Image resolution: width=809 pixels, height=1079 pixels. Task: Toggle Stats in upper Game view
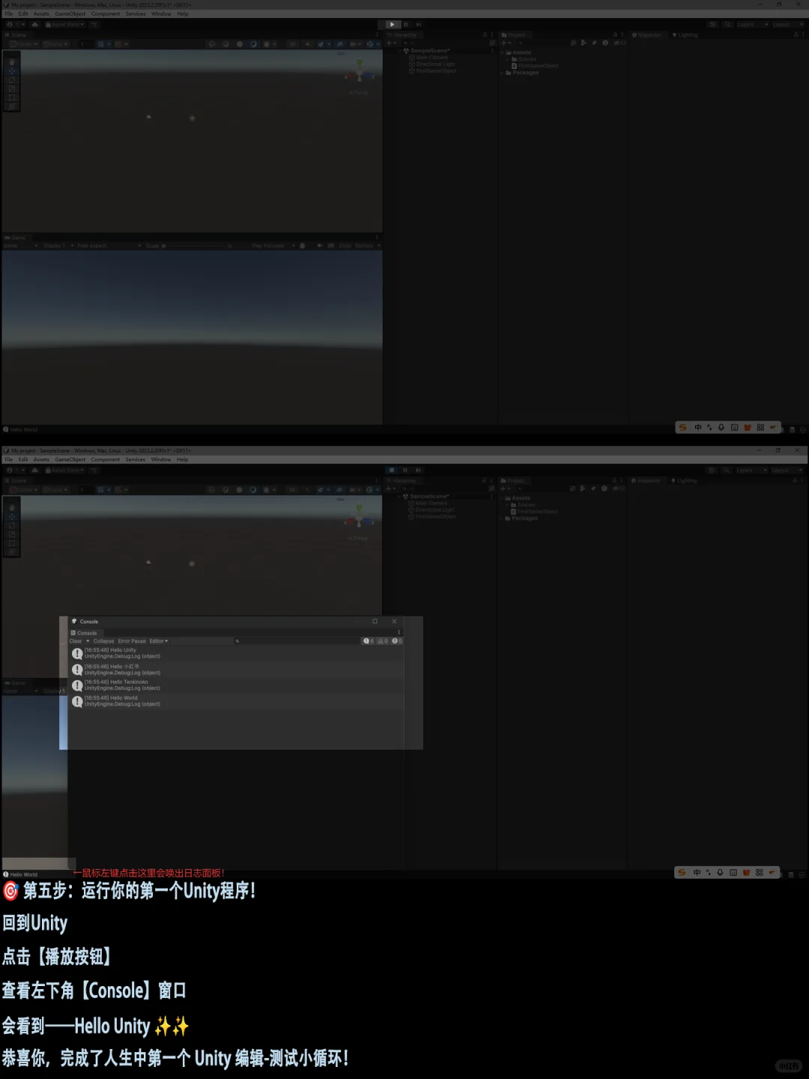pyautogui.click(x=345, y=246)
